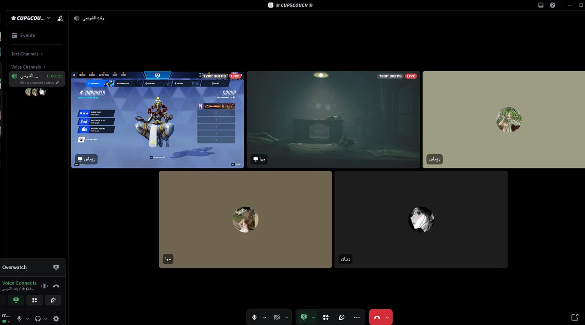Click the rr... username in user panel
Screen dimensions: 585x325
pyautogui.click(x=6, y=316)
